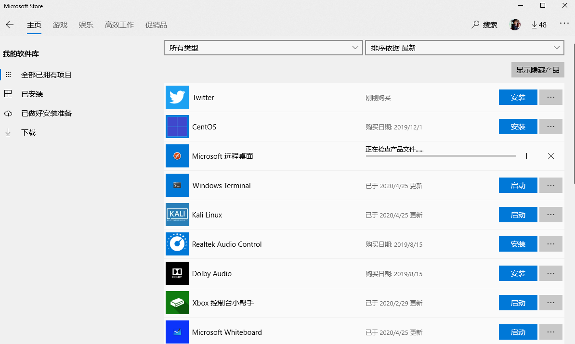Click the Windows Terminal app name

pos(222,185)
